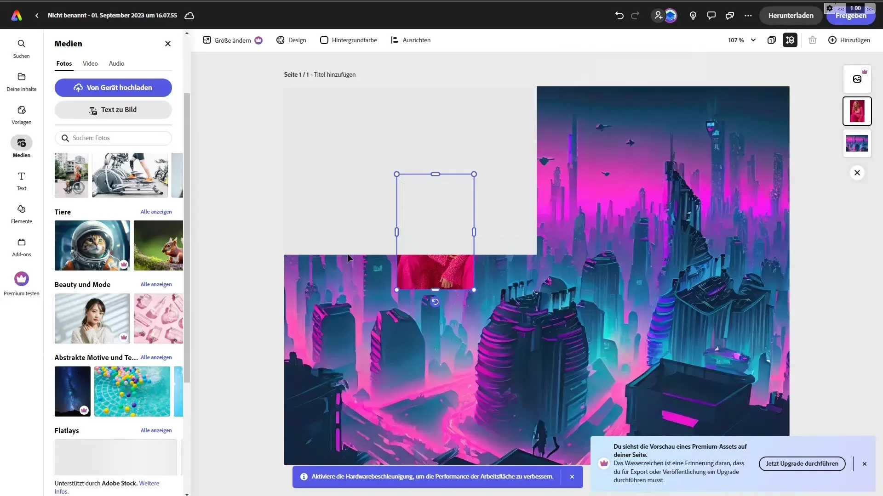The height and width of the screenshot is (496, 883).
Task: Click Jetzt Upgrade durchführen button
Action: (x=802, y=463)
